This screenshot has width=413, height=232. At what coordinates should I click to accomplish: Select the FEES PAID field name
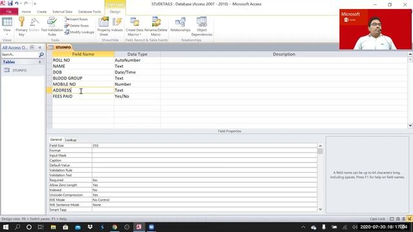coord(83,96)
